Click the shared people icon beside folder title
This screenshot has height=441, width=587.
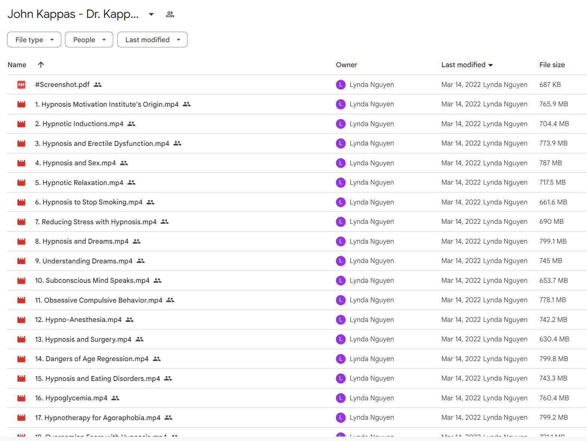coord(170,14)
